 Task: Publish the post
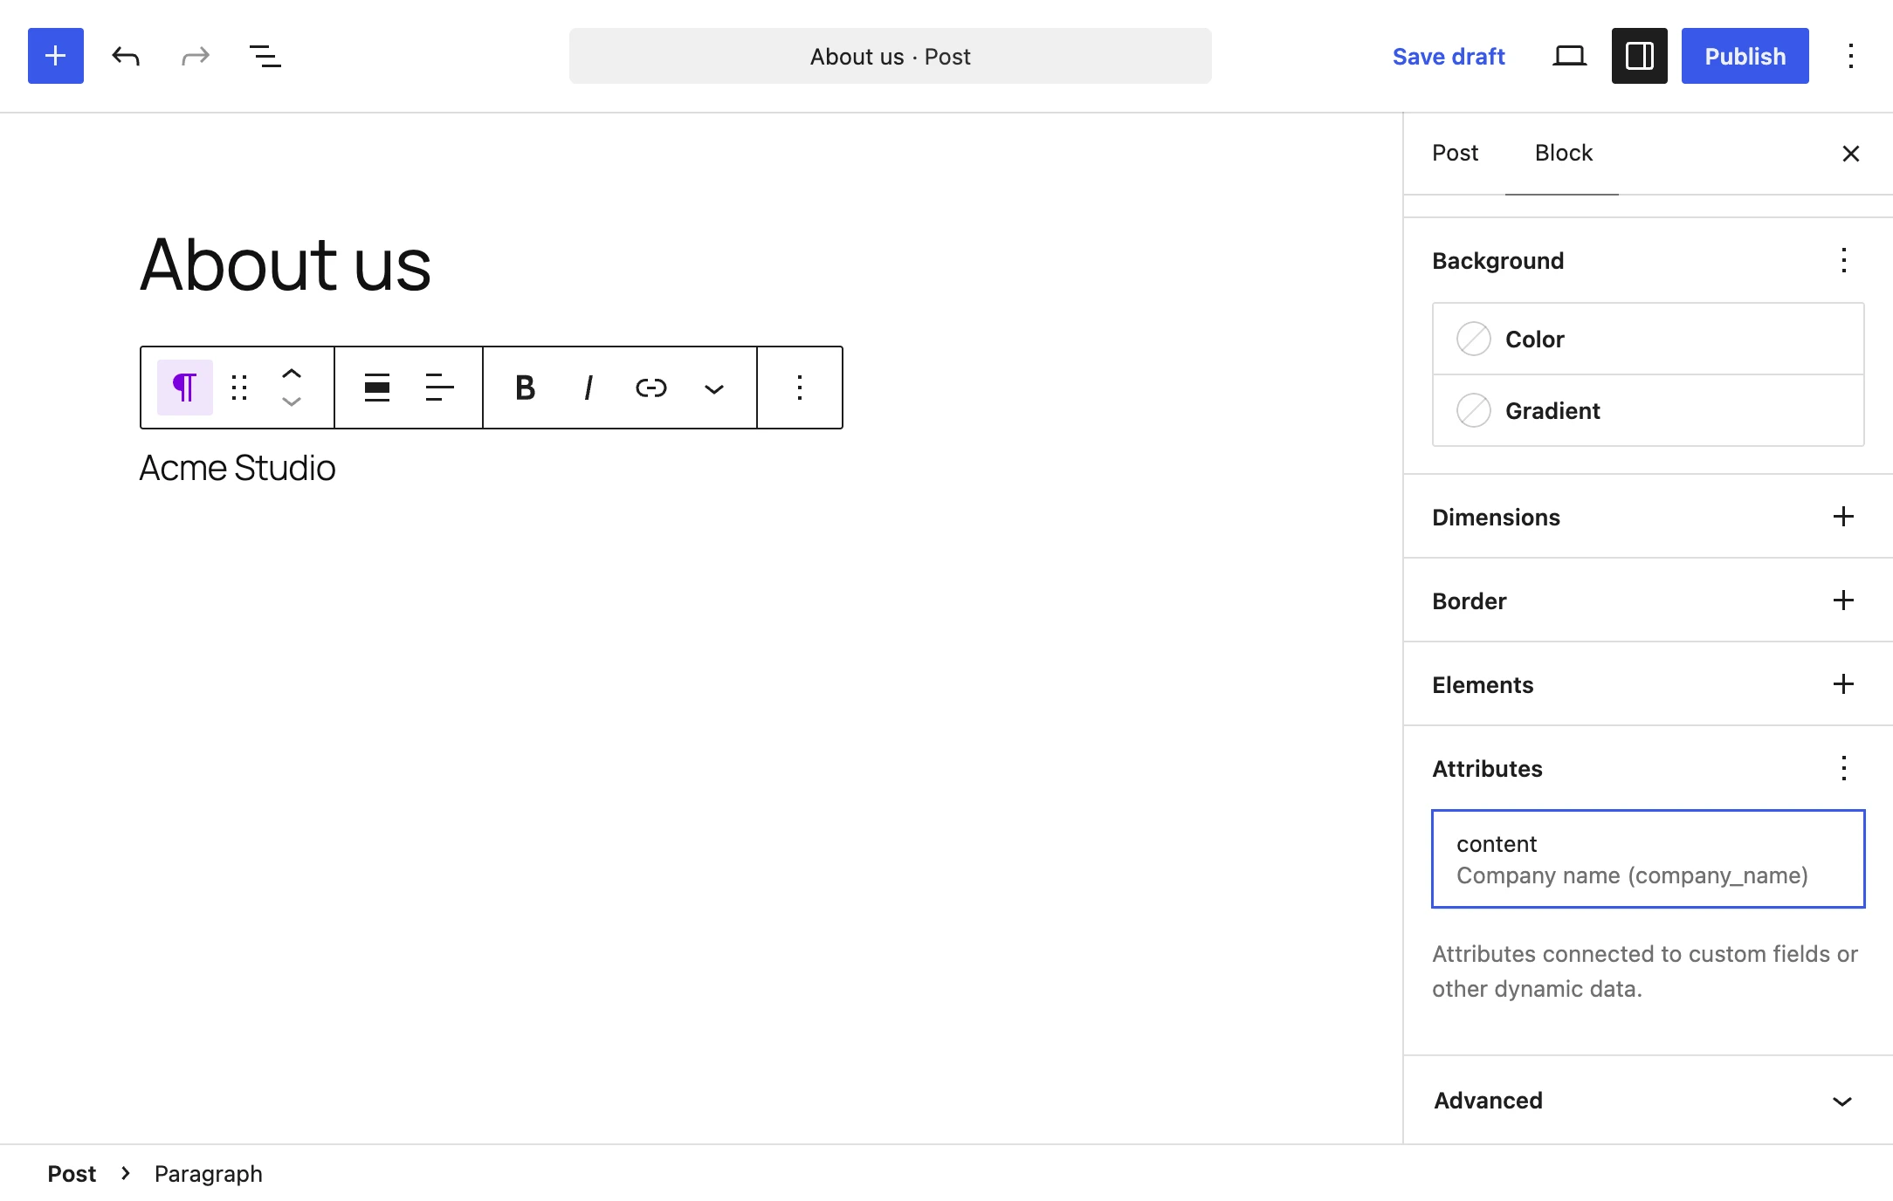[1745, 56]
